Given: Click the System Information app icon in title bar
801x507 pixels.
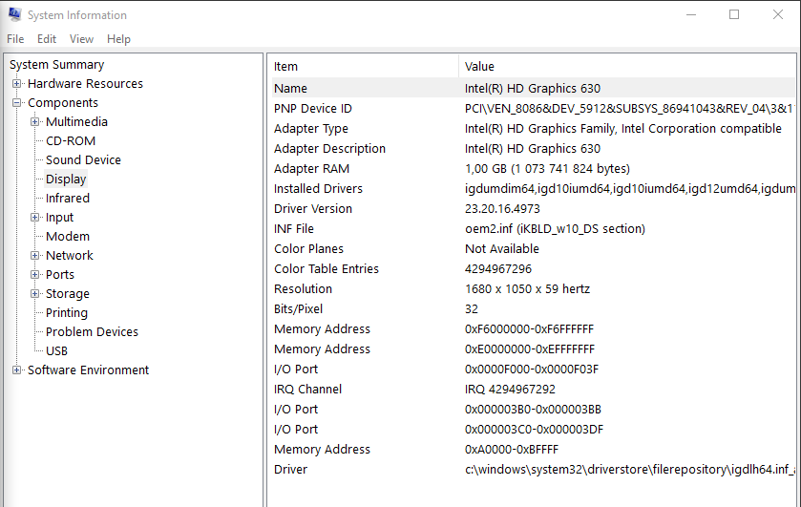Looking at the screenshot, I should pos(15,15).
